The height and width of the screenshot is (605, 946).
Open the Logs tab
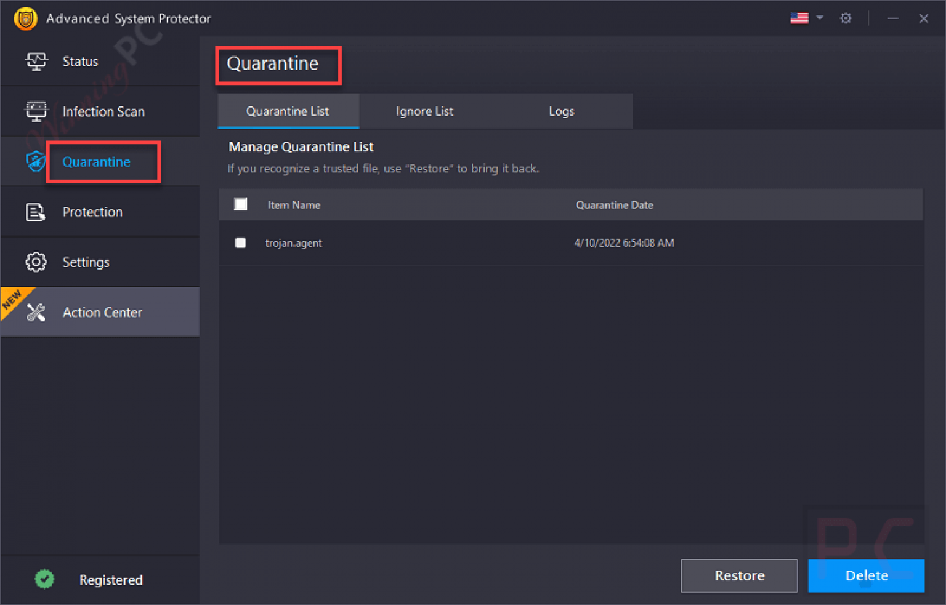[x=562, y=111]
